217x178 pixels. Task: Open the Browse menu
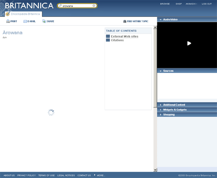coord(165,4)
